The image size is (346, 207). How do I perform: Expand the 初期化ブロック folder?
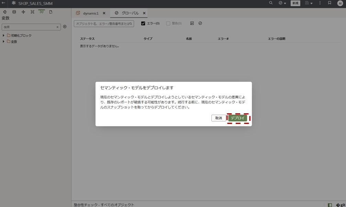(x=3, y=35)
